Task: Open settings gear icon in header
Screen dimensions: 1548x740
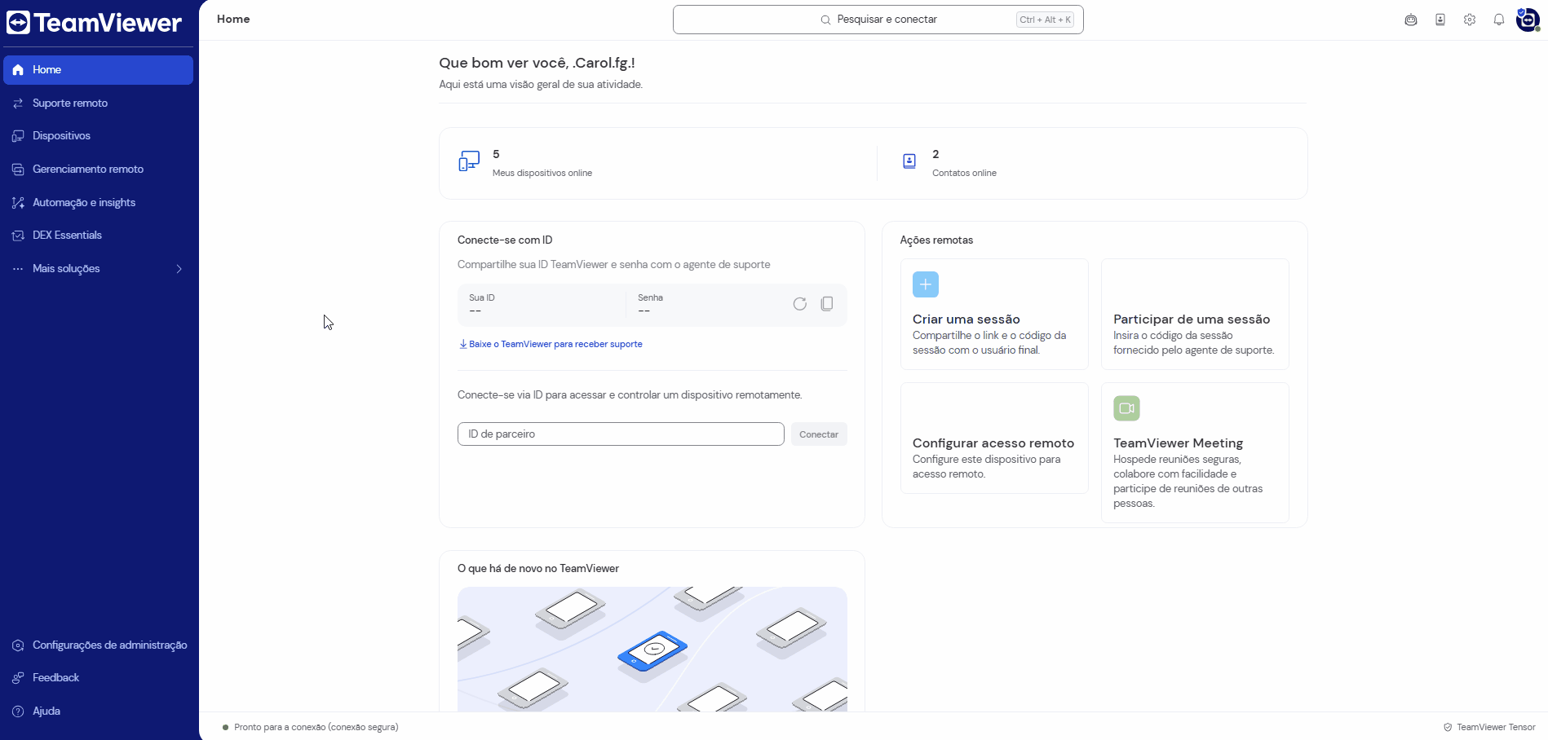Action: tap(1470, 20)
